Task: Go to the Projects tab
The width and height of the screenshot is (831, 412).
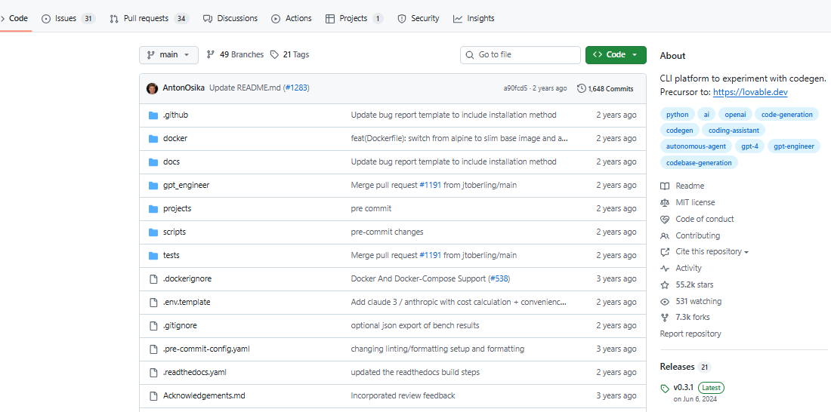Action: pos(354,19)
